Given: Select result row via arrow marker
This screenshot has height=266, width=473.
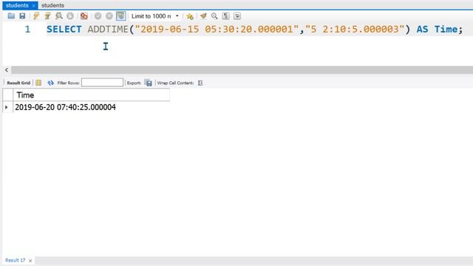Looking at the screenshot, I should 7,107.
